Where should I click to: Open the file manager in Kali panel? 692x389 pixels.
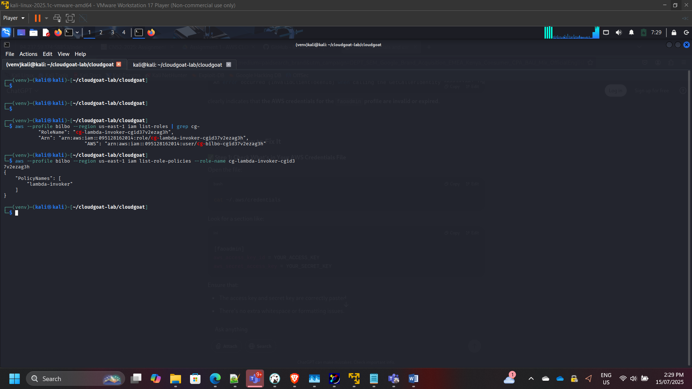pyautogui.click(x=34, y=32)
